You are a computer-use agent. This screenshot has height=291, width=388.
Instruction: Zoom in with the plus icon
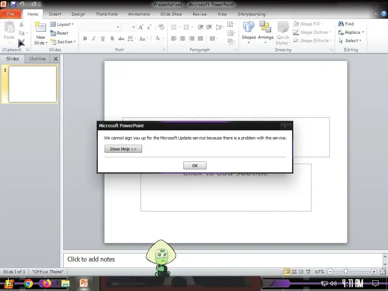coord(374,272)
